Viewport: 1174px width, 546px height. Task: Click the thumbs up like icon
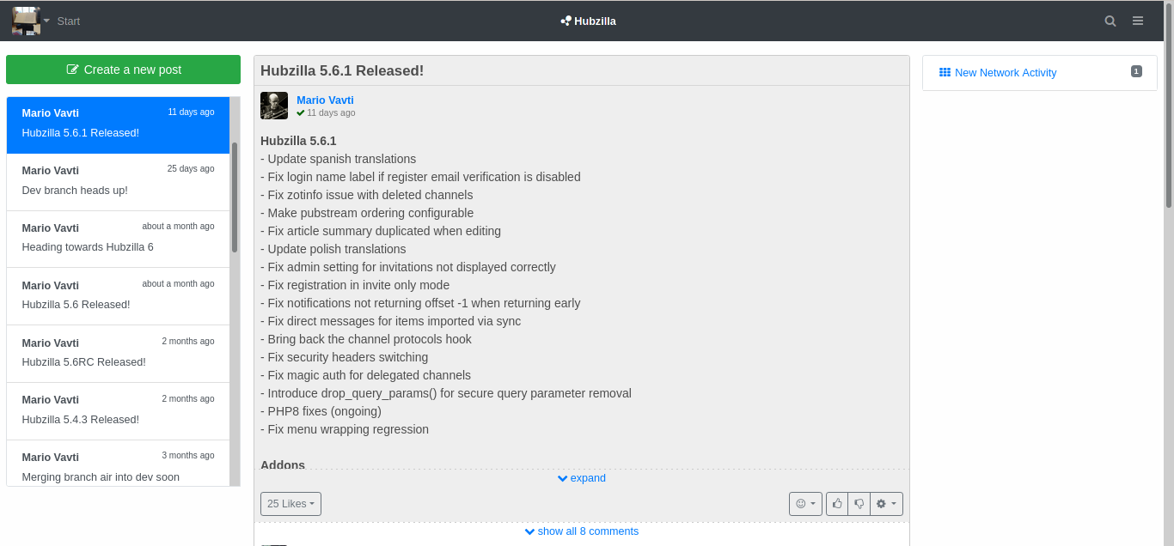click(837, 504)
